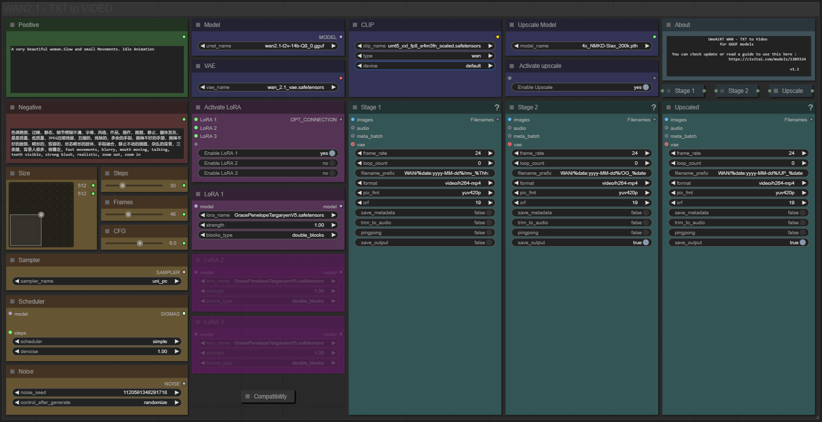Toggle the Enable LoRA 1 switch
This screenshot has height=422, width=822.
click(x=332, y=153)
